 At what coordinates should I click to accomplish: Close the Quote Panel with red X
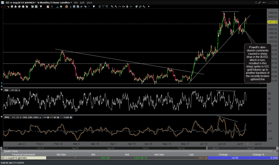(277, 151)
